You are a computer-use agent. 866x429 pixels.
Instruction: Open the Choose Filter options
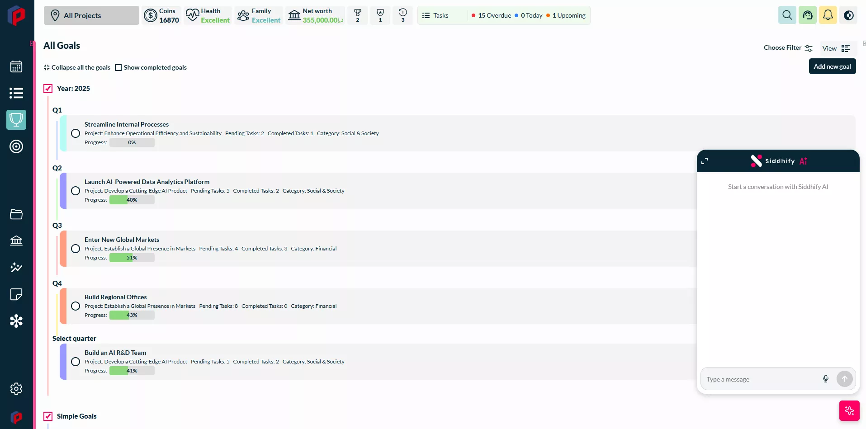coord(788,48)
